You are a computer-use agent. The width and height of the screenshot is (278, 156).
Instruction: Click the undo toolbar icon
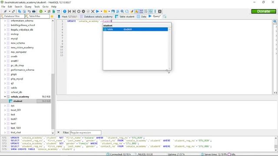pos(29,11)
